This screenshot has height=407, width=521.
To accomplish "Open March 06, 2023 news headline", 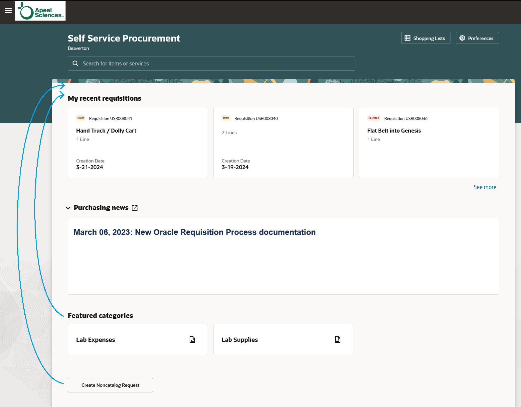I will 195,232.
